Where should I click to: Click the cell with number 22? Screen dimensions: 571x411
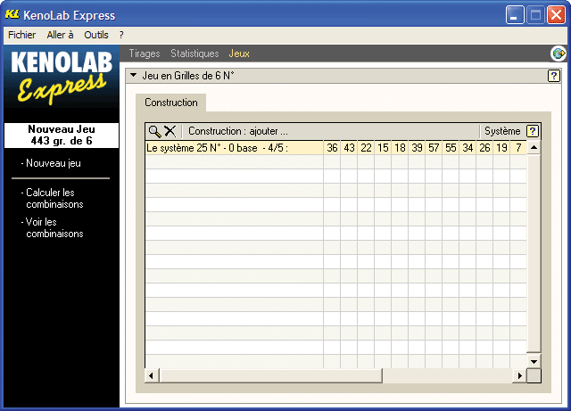tap(366, 148)
